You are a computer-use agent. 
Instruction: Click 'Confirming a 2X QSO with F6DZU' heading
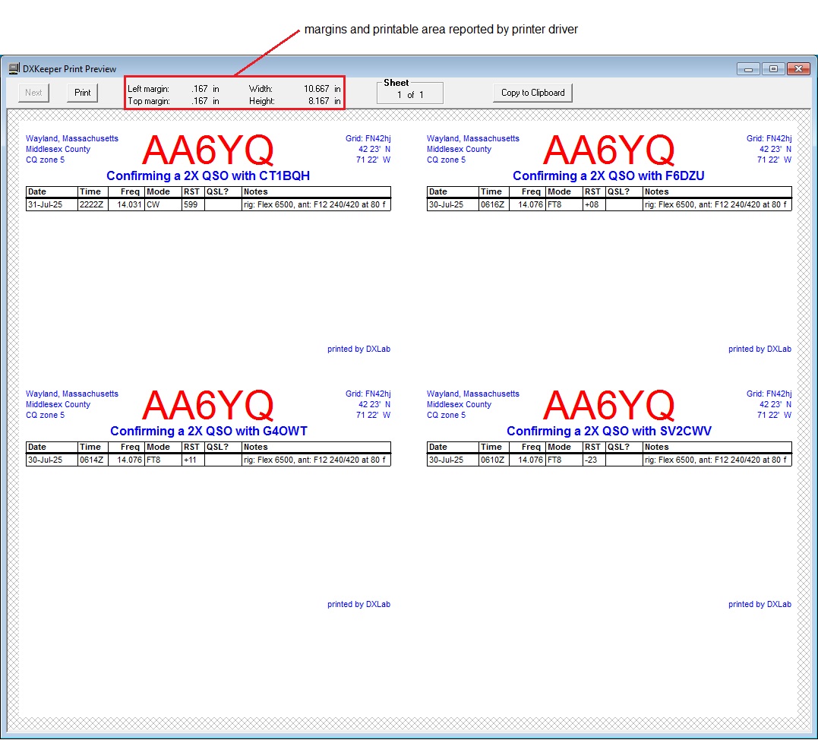pyautogui.click(x=608, y=176)
